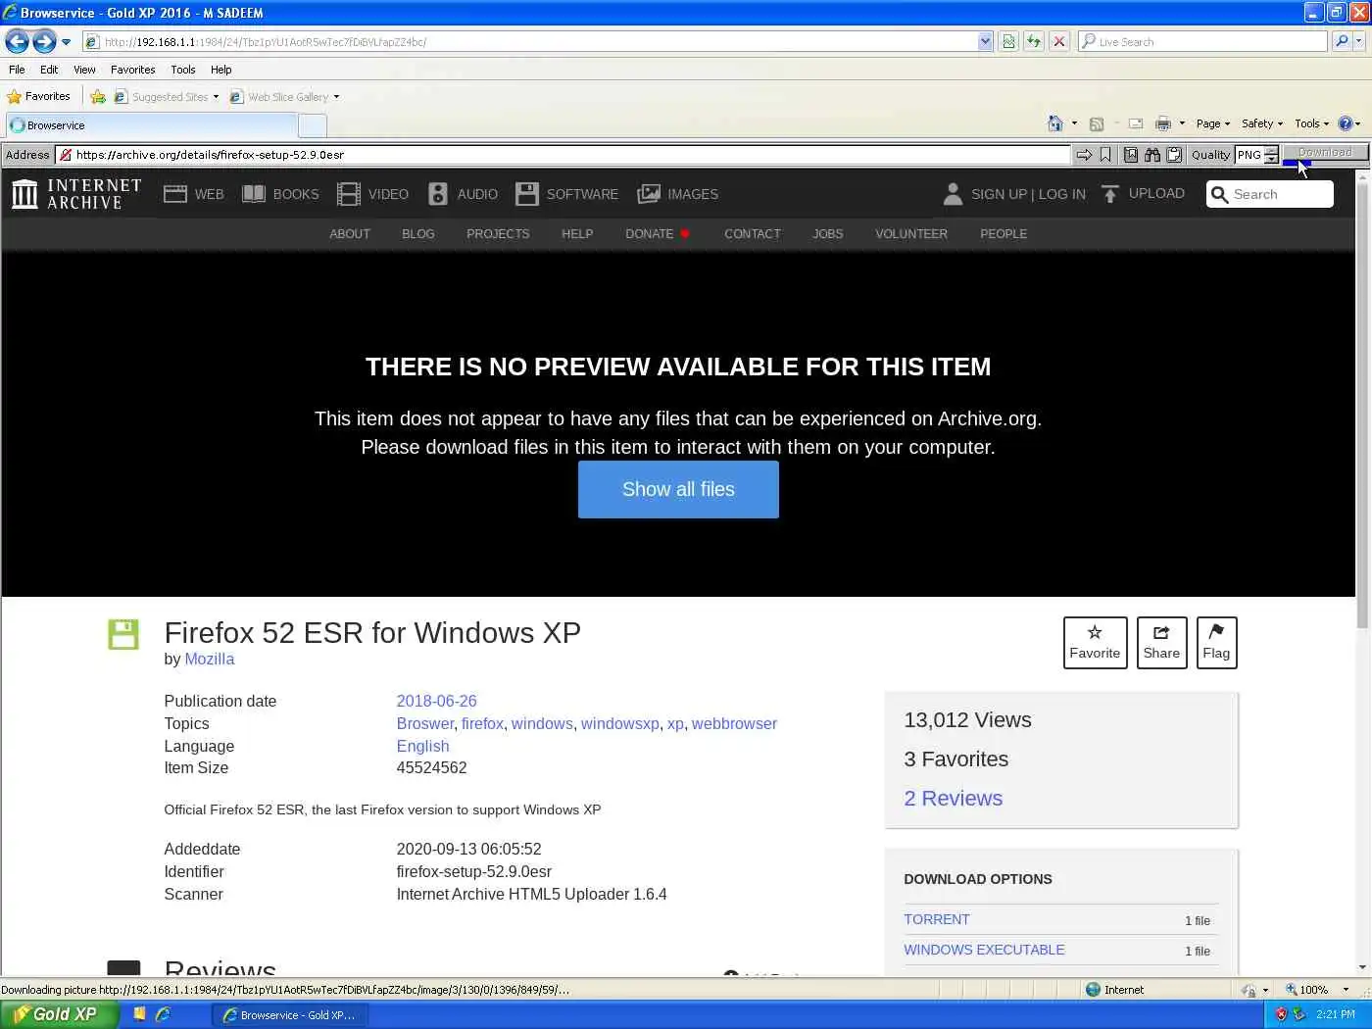Viewport: 1372px width, 1029px height.
Task: Open the VIDEO section
Action: (372, 194)
